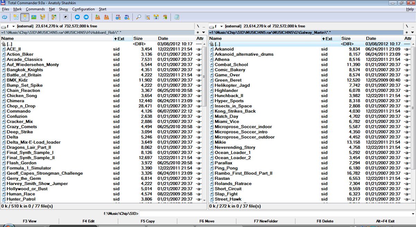Select the Full details view icon
Image resolution: width=416 pixels, height=227 pixels.
(x=25, y=17)
